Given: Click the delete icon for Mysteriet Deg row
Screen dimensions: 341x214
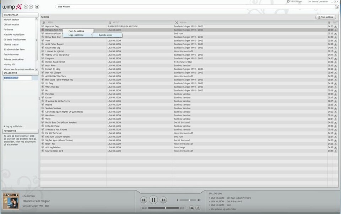Looking at the screenshot, I should coord(335,26).
